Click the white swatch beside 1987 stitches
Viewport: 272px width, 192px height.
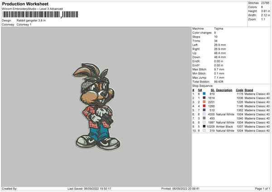point(204,122)
